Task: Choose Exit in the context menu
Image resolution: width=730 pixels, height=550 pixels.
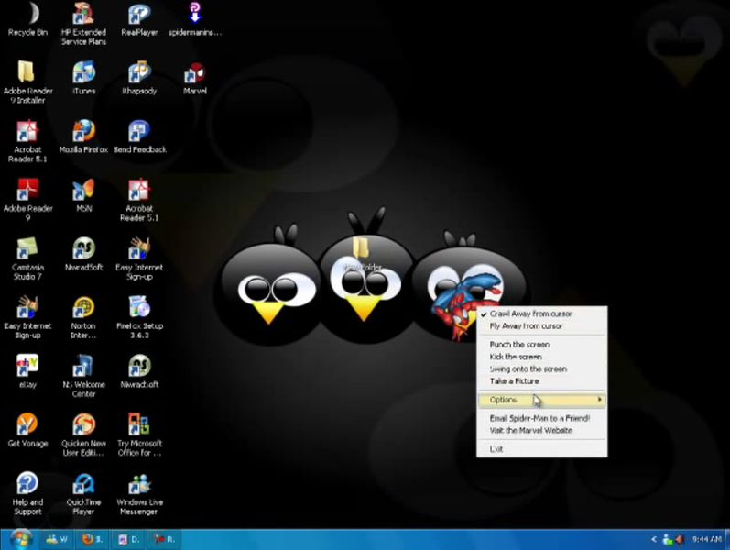Action: click(542, 449)
